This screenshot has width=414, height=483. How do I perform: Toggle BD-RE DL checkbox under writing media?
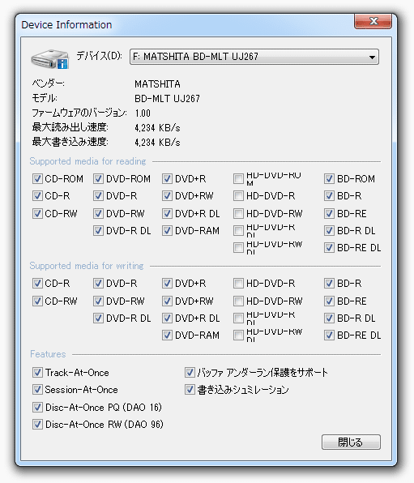click(329, 335)
